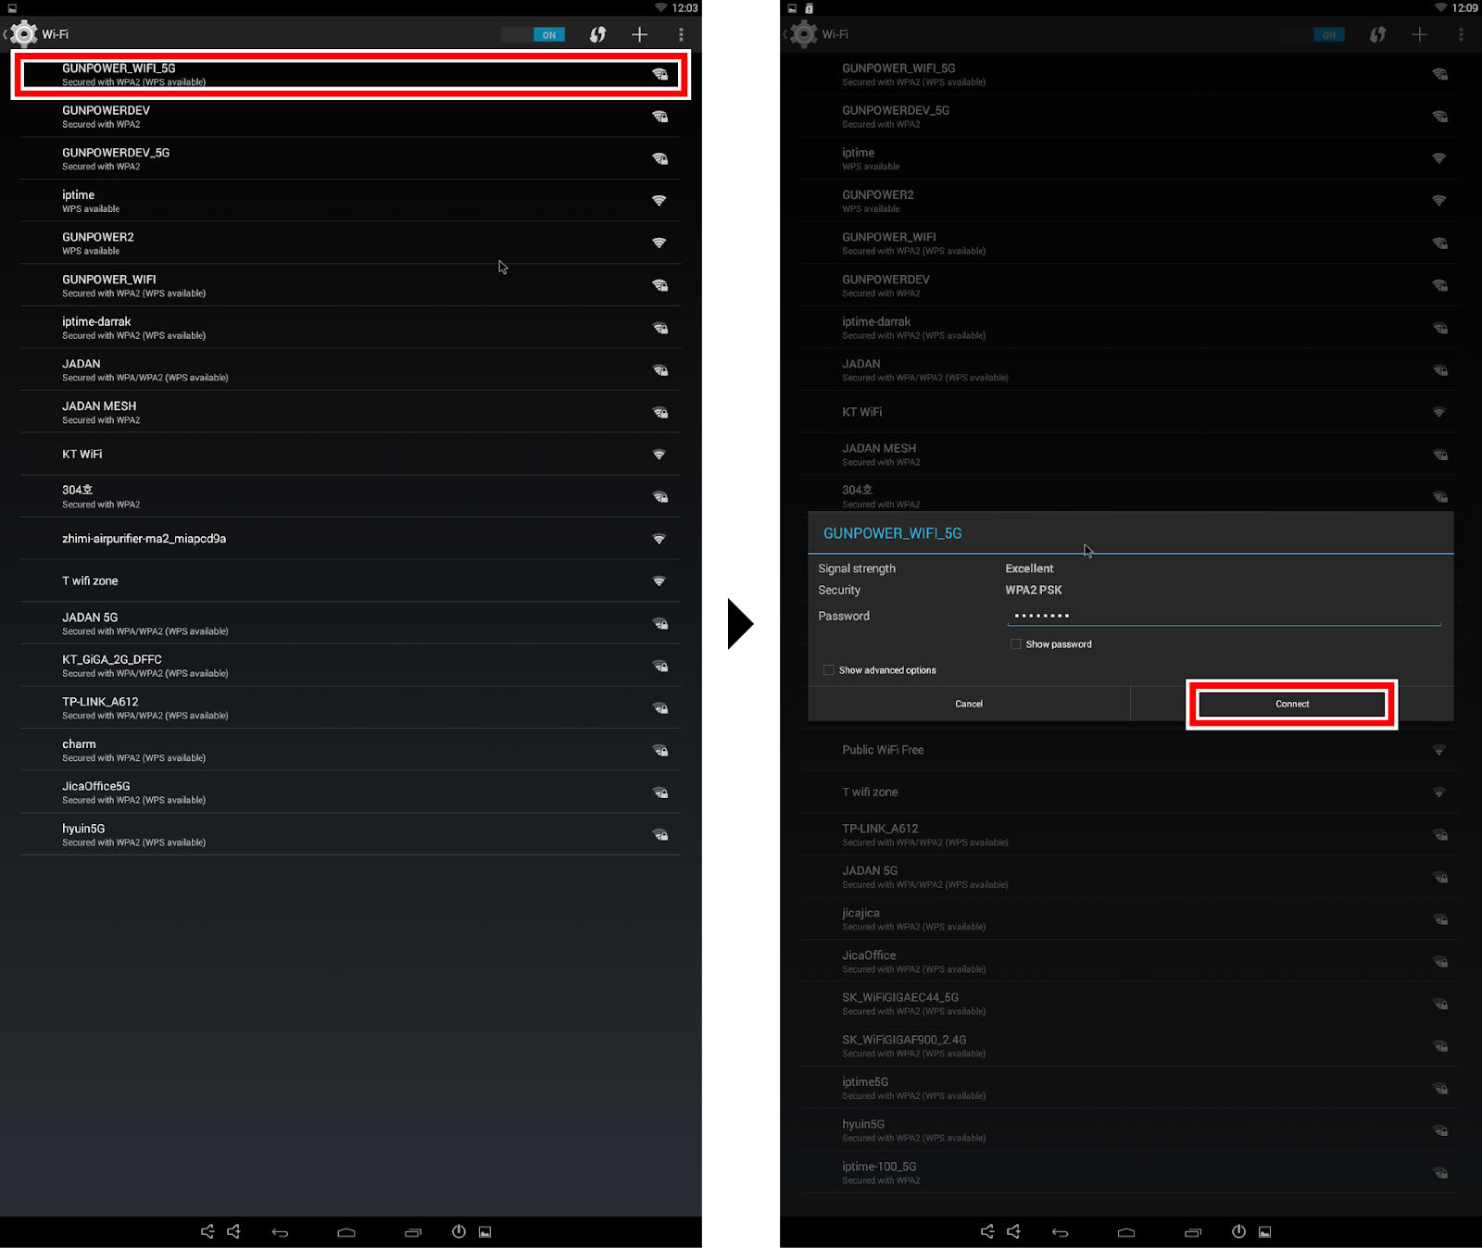Tap the locked signal icon of hyuin5G, left list
The width and height of the screenshot is (1482, 1248).
click(x=659, y=834)
